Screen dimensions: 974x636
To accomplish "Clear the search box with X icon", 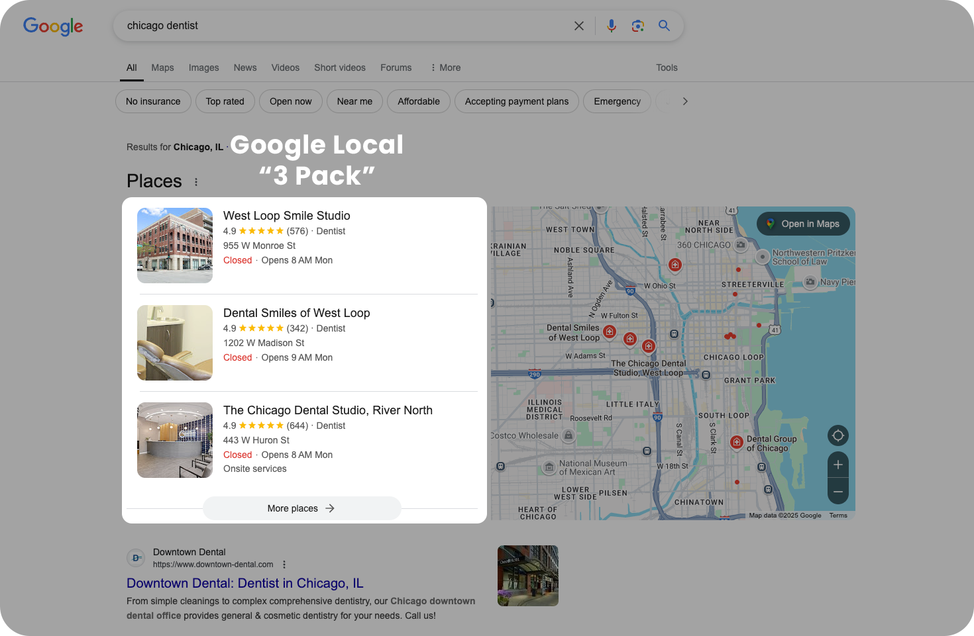I will pos(579,26).
